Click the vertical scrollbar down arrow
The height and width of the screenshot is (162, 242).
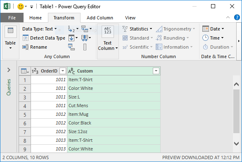pos(236,144)
